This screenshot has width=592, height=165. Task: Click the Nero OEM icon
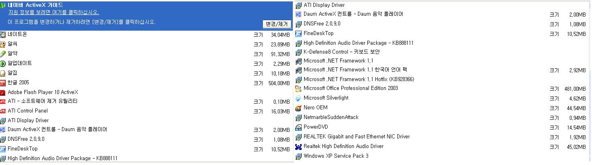coord(299,108)
